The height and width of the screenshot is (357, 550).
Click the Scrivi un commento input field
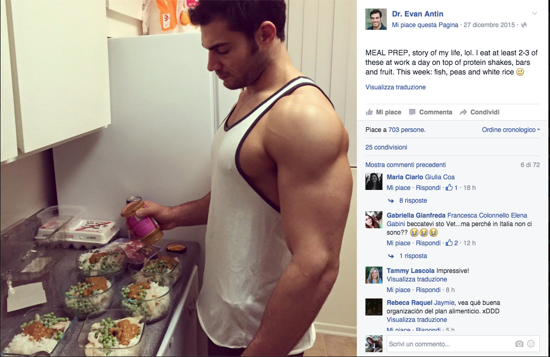tap(450, 344)
